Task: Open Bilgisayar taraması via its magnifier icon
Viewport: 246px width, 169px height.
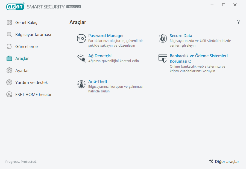Action: pyautogui.click(x=9, y=34)
